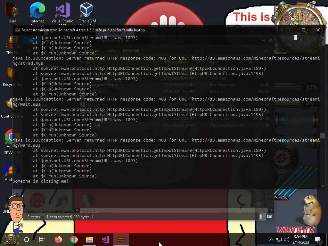The height and width of the screenshot is (246, 328).
Task: Click 'ng/wait.mus' text in console
Action: [x=27, y=104]
